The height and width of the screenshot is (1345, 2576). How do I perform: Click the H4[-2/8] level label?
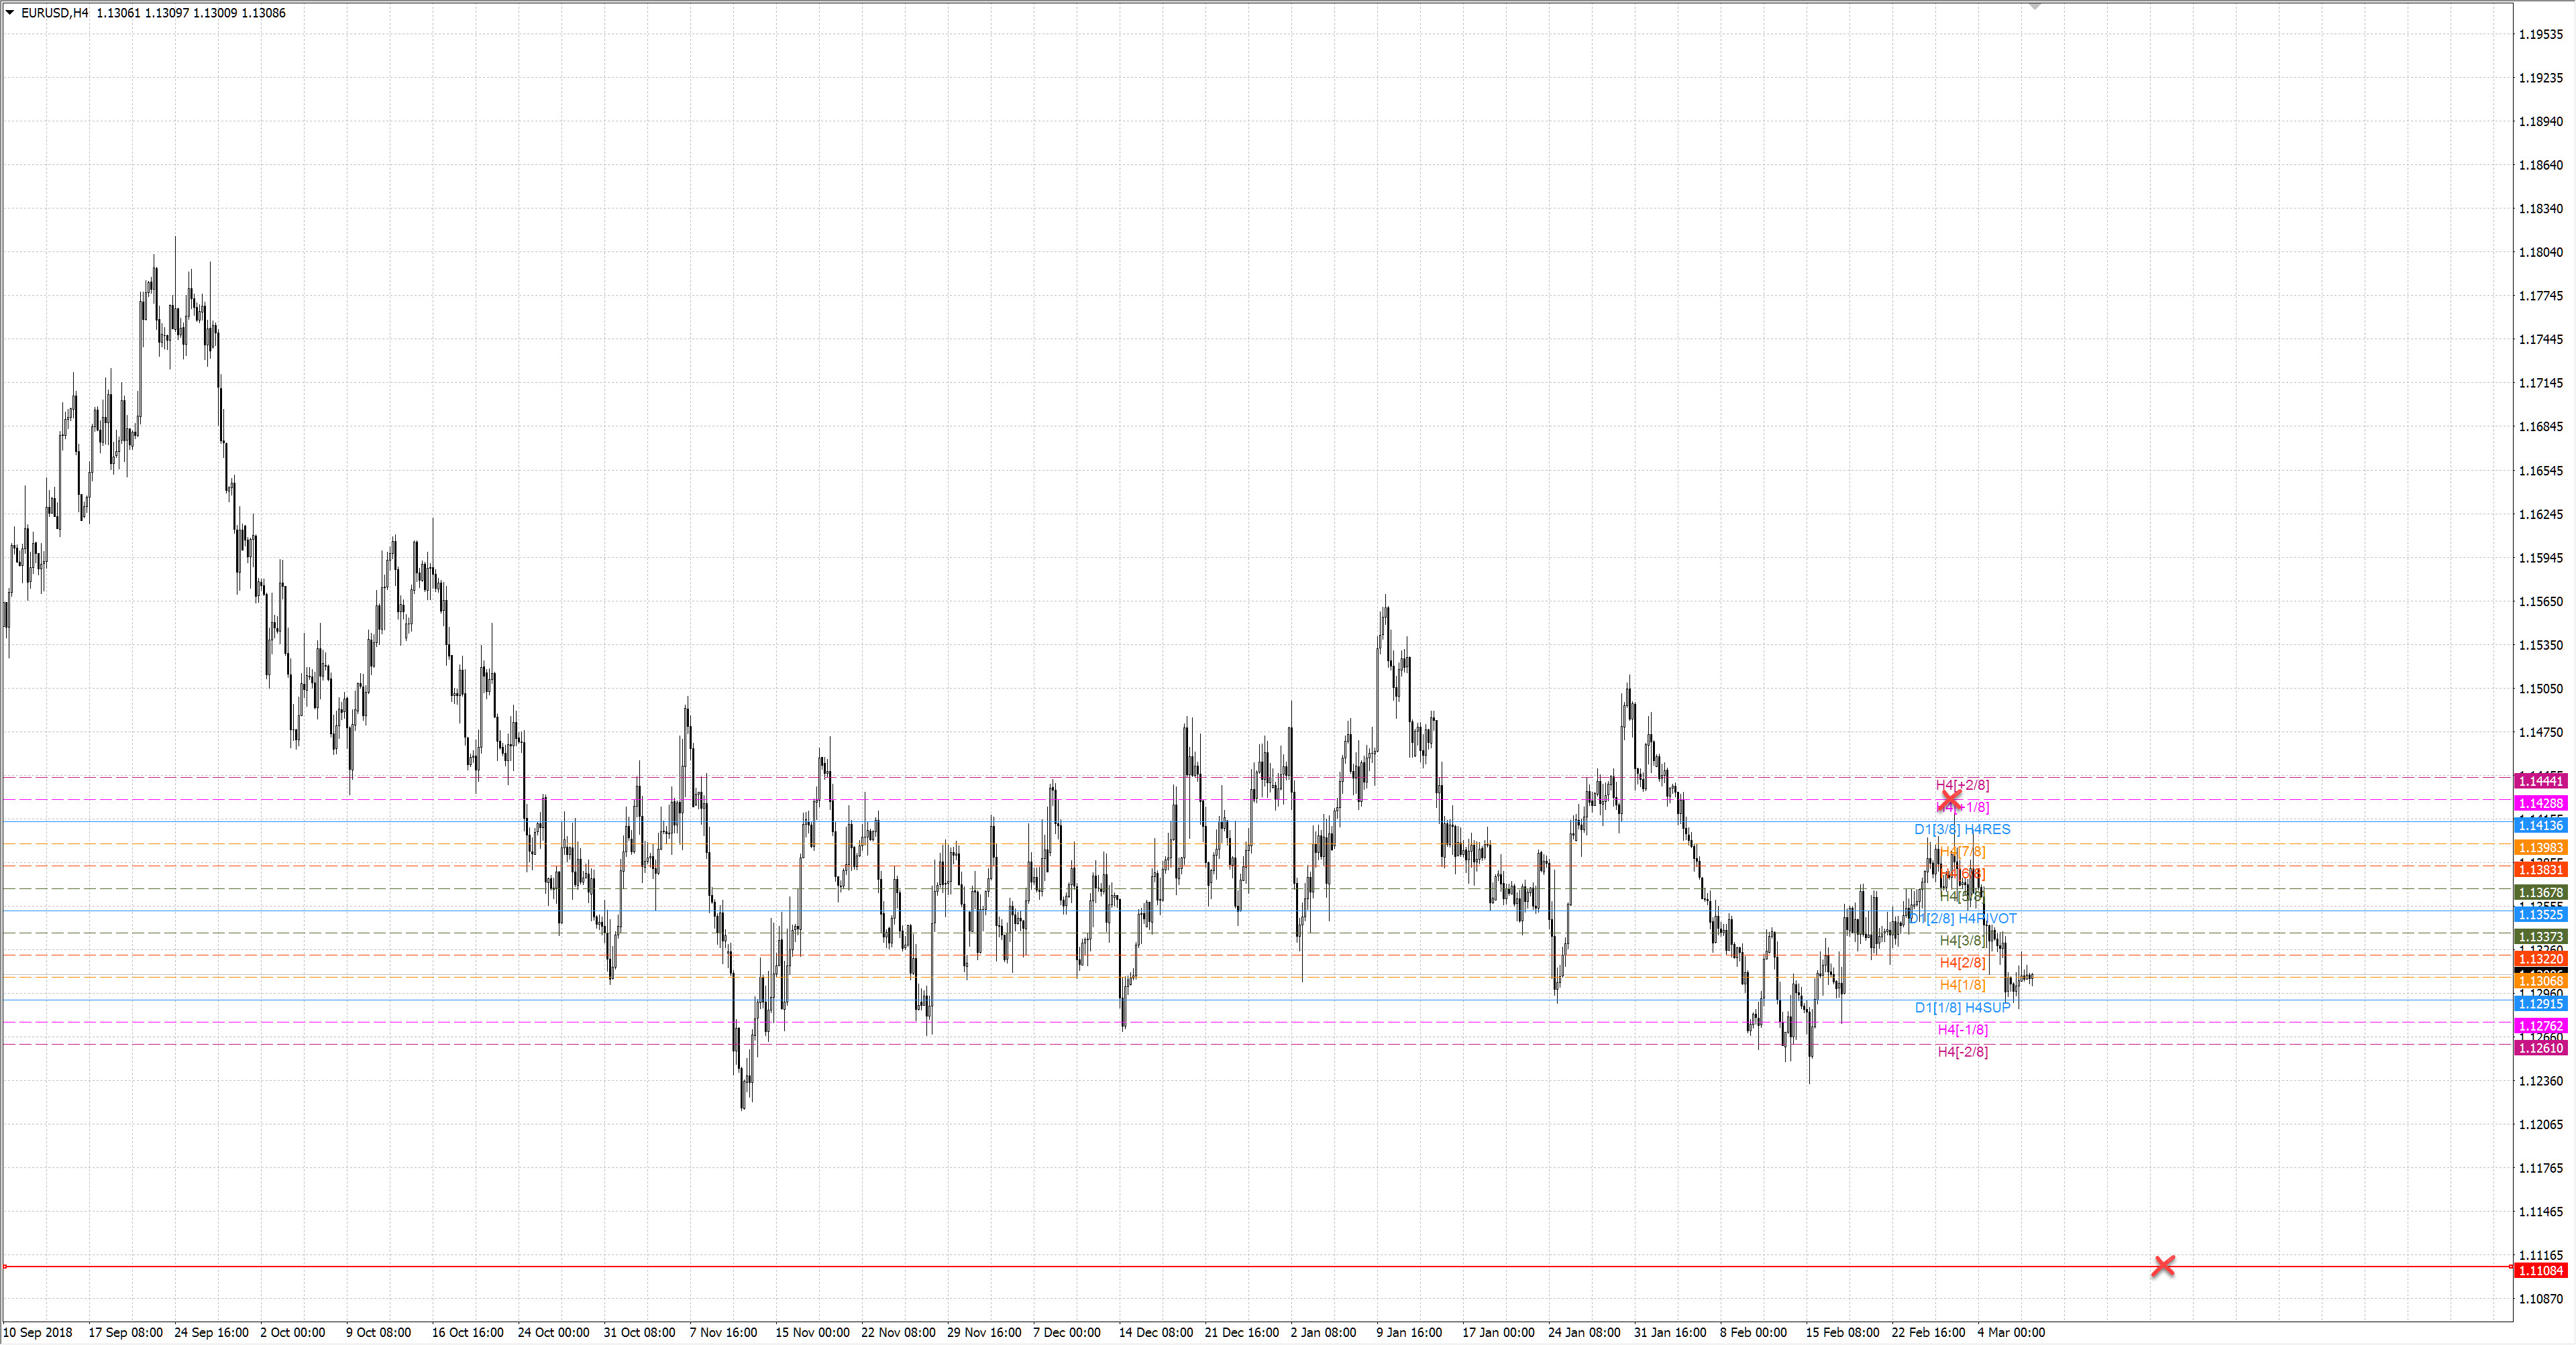[1962, 1051]
